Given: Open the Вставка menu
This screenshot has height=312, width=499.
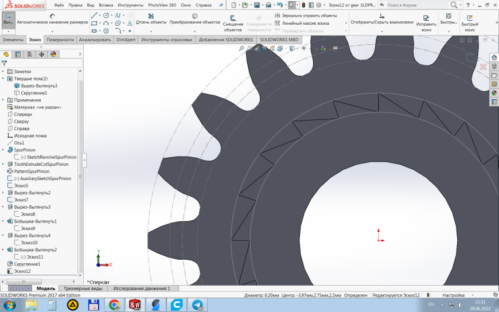Looking at the screenshot, I should click(106, 5).
